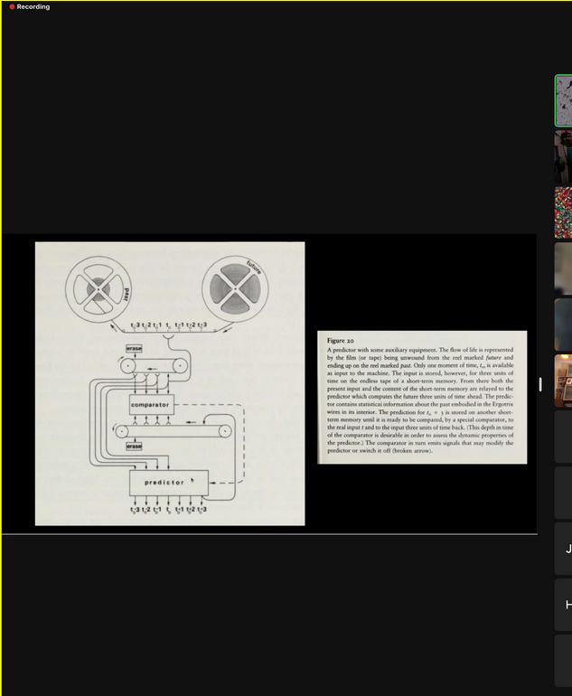
Task: Click the red Recording indicator dot
Action: coord(12,7)
